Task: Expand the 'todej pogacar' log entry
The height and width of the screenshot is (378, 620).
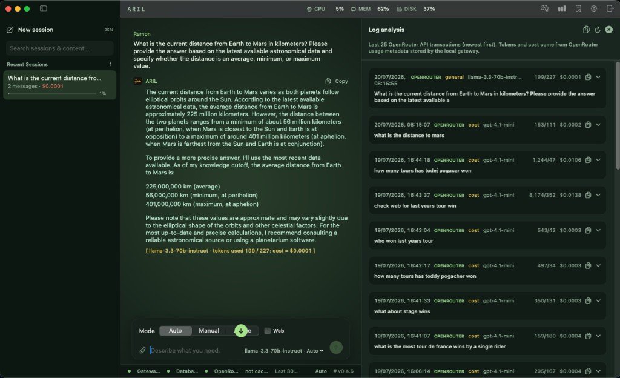Action: click(x=598, y=160)
